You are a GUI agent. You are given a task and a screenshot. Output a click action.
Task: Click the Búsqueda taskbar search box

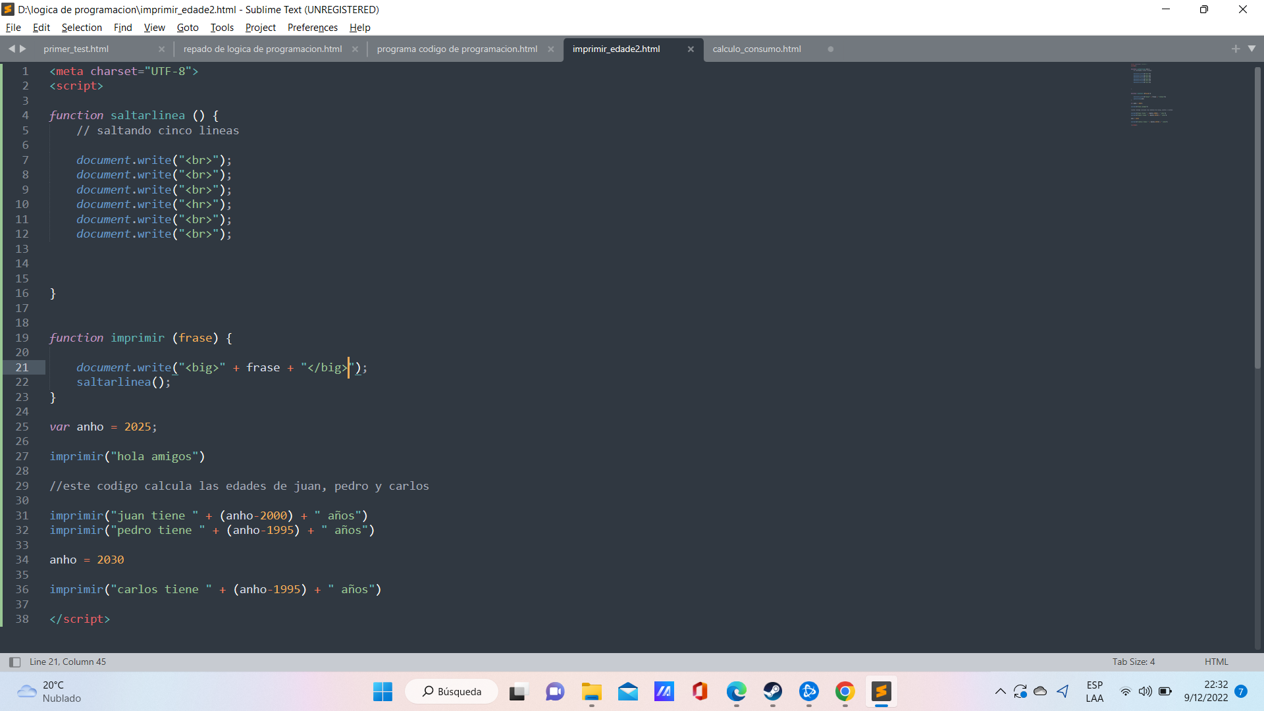click(x=452, y=691)
